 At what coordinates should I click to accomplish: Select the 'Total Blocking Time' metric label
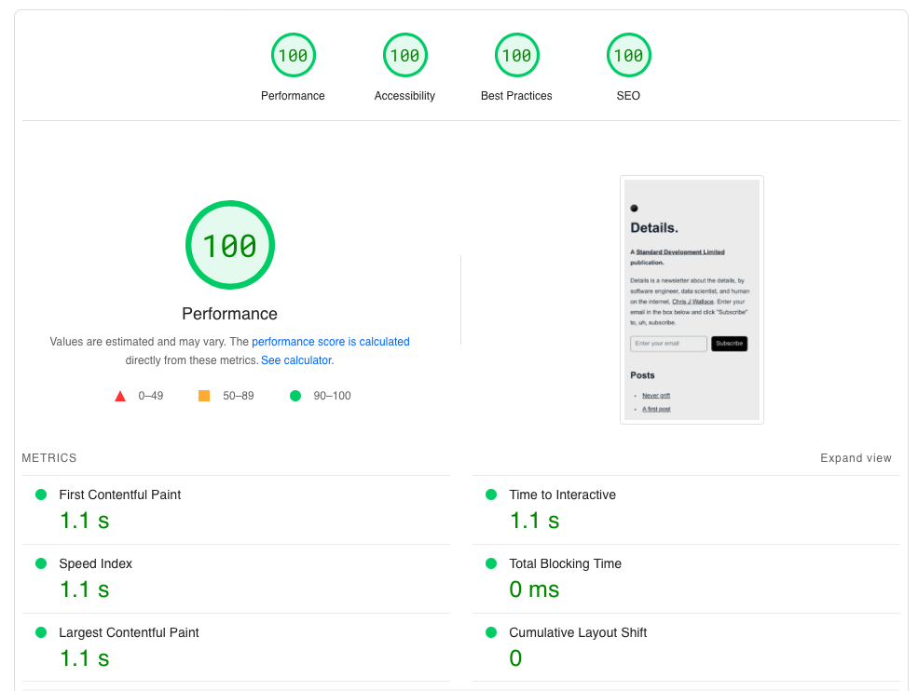(566, 563)
